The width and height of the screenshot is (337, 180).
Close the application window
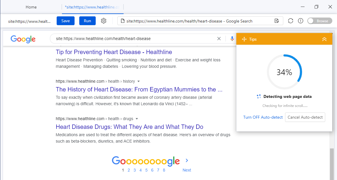click(x=330, y=7)
